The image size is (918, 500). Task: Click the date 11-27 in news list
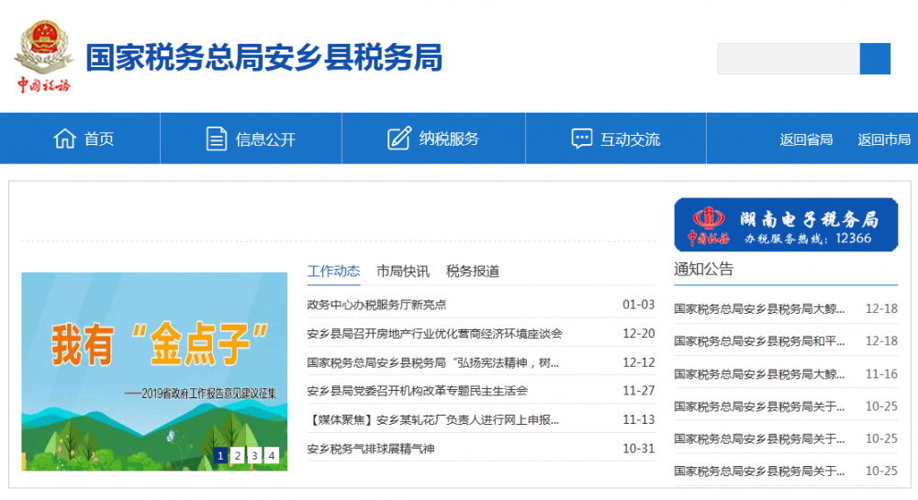click(638, 391)
